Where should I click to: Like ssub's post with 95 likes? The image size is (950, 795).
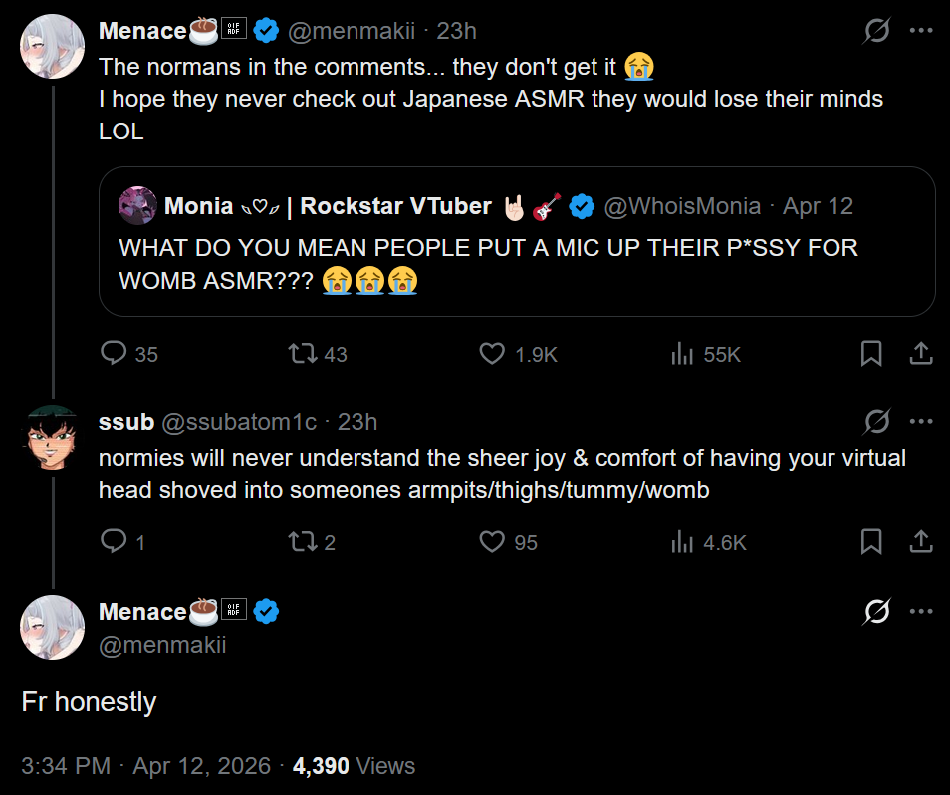492,542
